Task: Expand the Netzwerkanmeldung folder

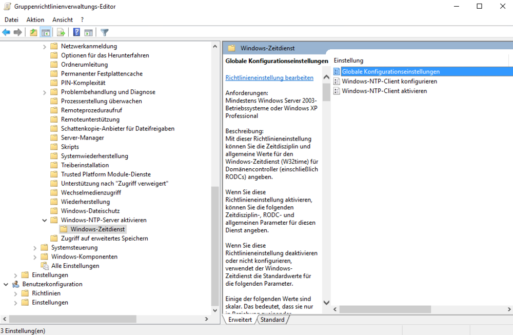Action: point(45,46)
